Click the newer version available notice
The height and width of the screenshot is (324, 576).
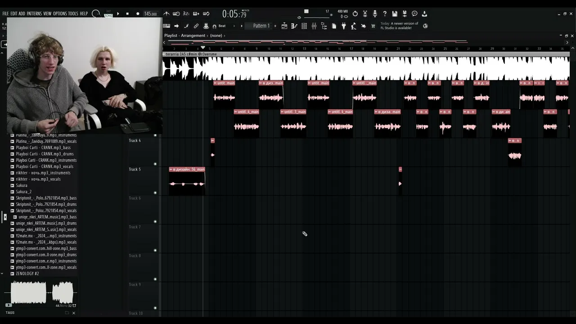point(400,26)
